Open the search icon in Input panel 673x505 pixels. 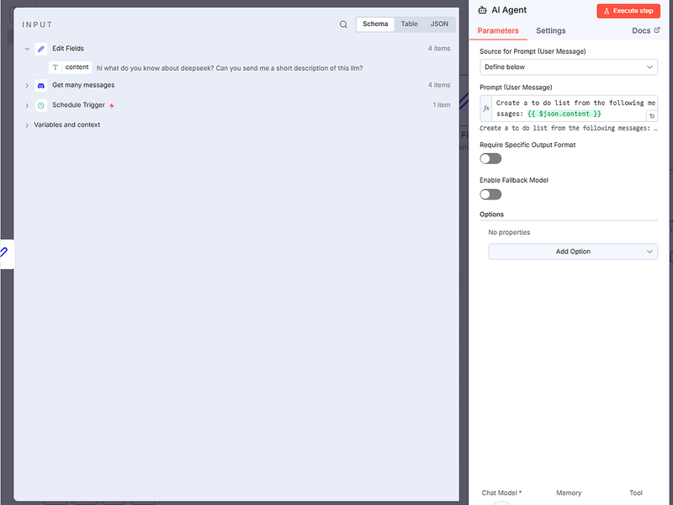click(x=343, y=24)
